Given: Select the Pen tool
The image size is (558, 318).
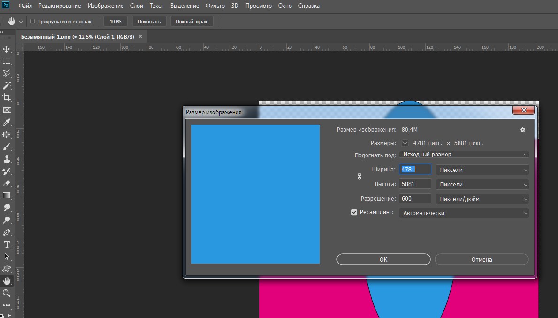Looking at the screenshot, I should 7,232.
